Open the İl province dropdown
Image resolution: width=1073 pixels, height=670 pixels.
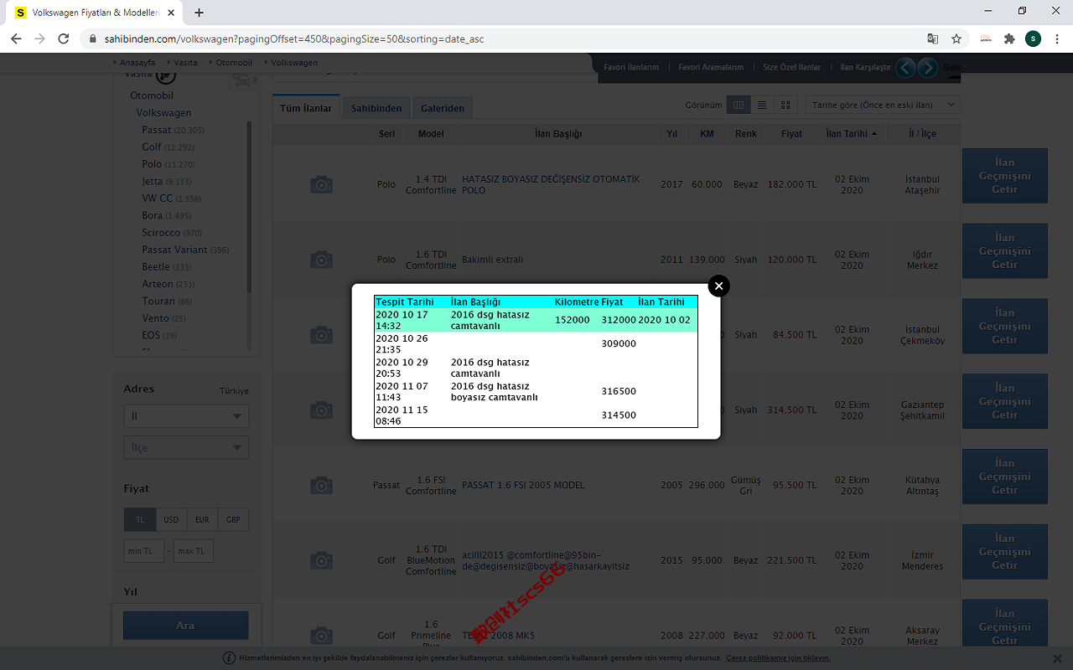pos(186,416)
